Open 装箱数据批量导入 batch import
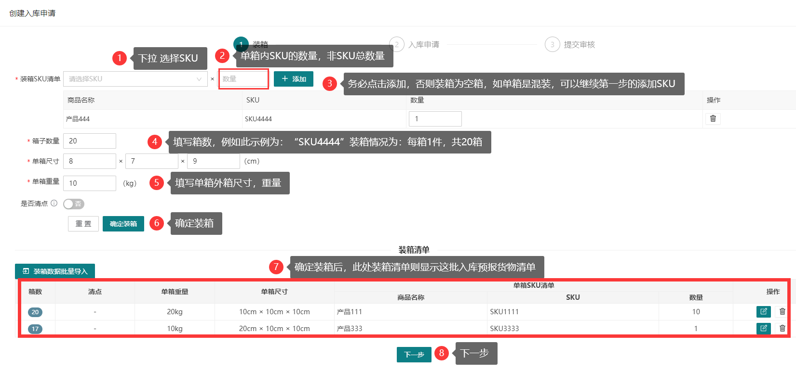Viewport: 796px width, 371px height. (x=55, y=271)
